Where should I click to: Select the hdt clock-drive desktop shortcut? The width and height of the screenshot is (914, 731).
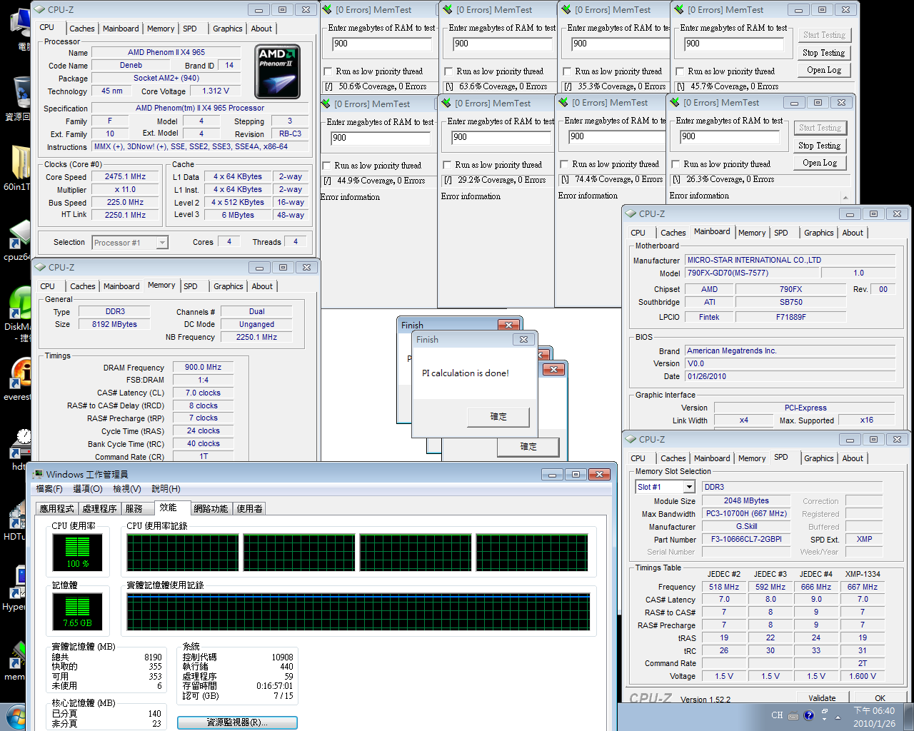[x=20, y=445]
